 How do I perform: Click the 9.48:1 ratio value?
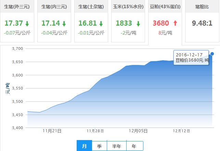202,23
